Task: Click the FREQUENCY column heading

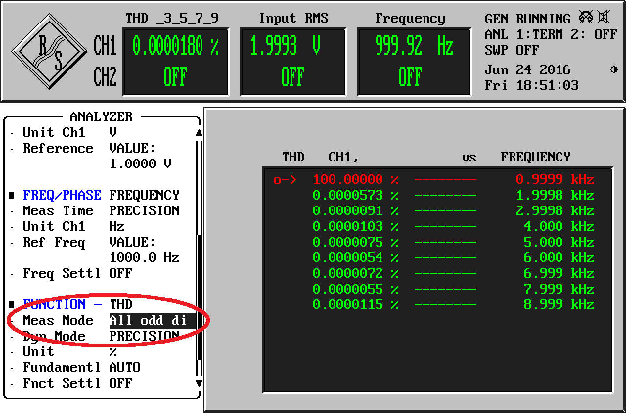Action: coord(536,157)
